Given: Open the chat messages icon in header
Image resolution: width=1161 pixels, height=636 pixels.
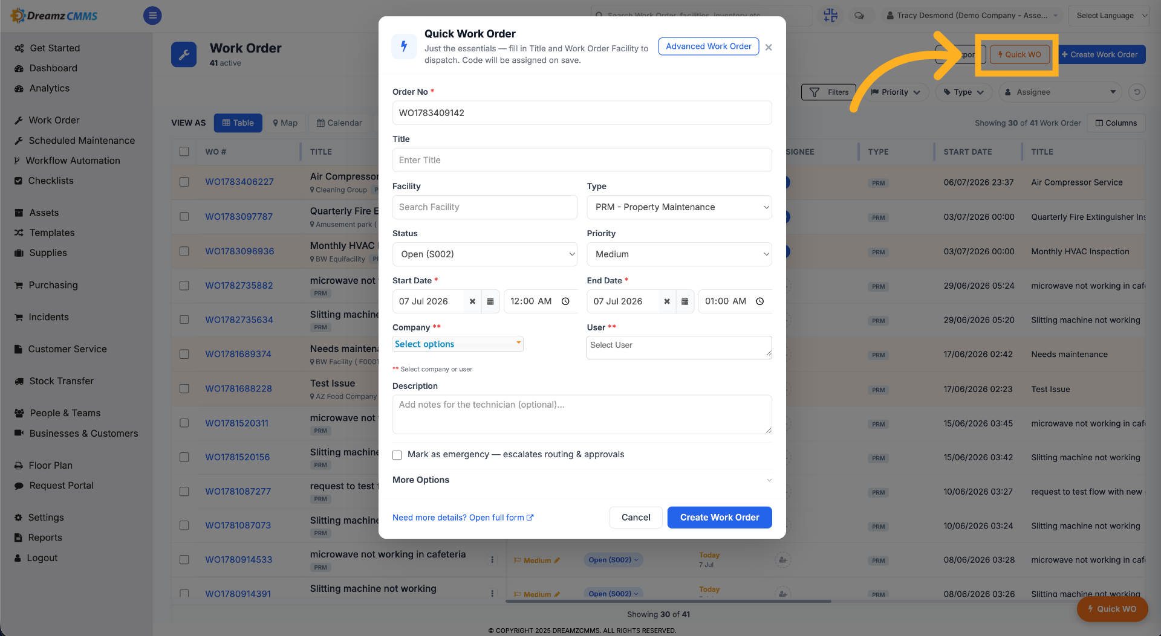Looking at the screenshot, I should coord(859,16).
